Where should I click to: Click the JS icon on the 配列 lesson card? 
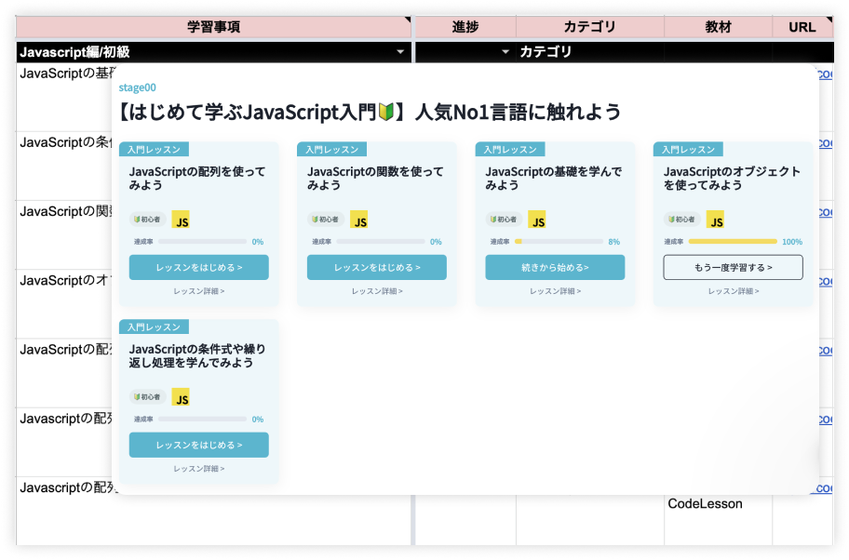tap(182, 220)
